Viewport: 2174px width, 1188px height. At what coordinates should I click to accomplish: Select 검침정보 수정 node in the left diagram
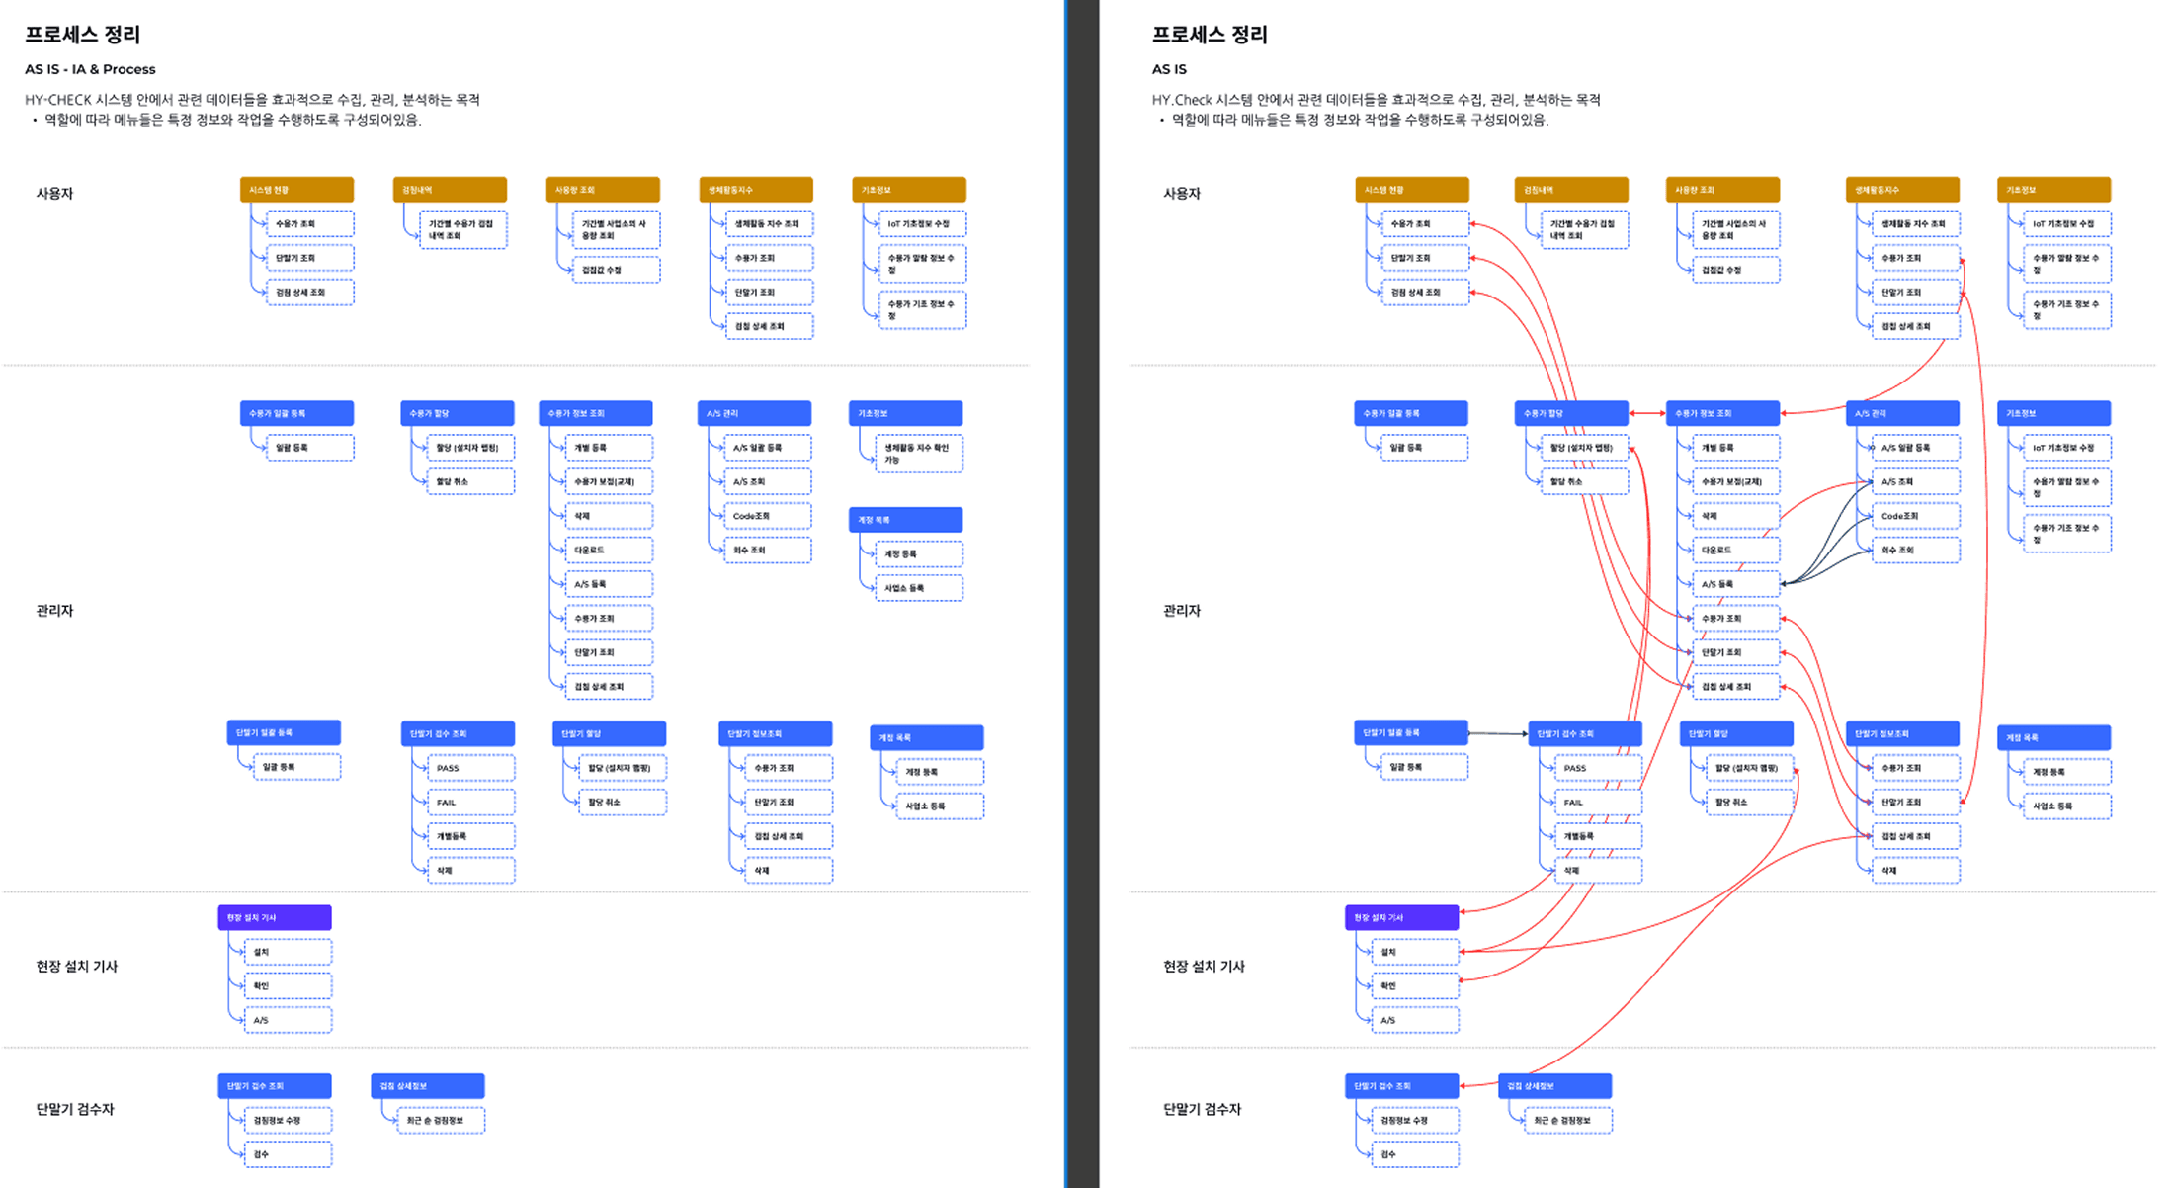pos(287,1121)
